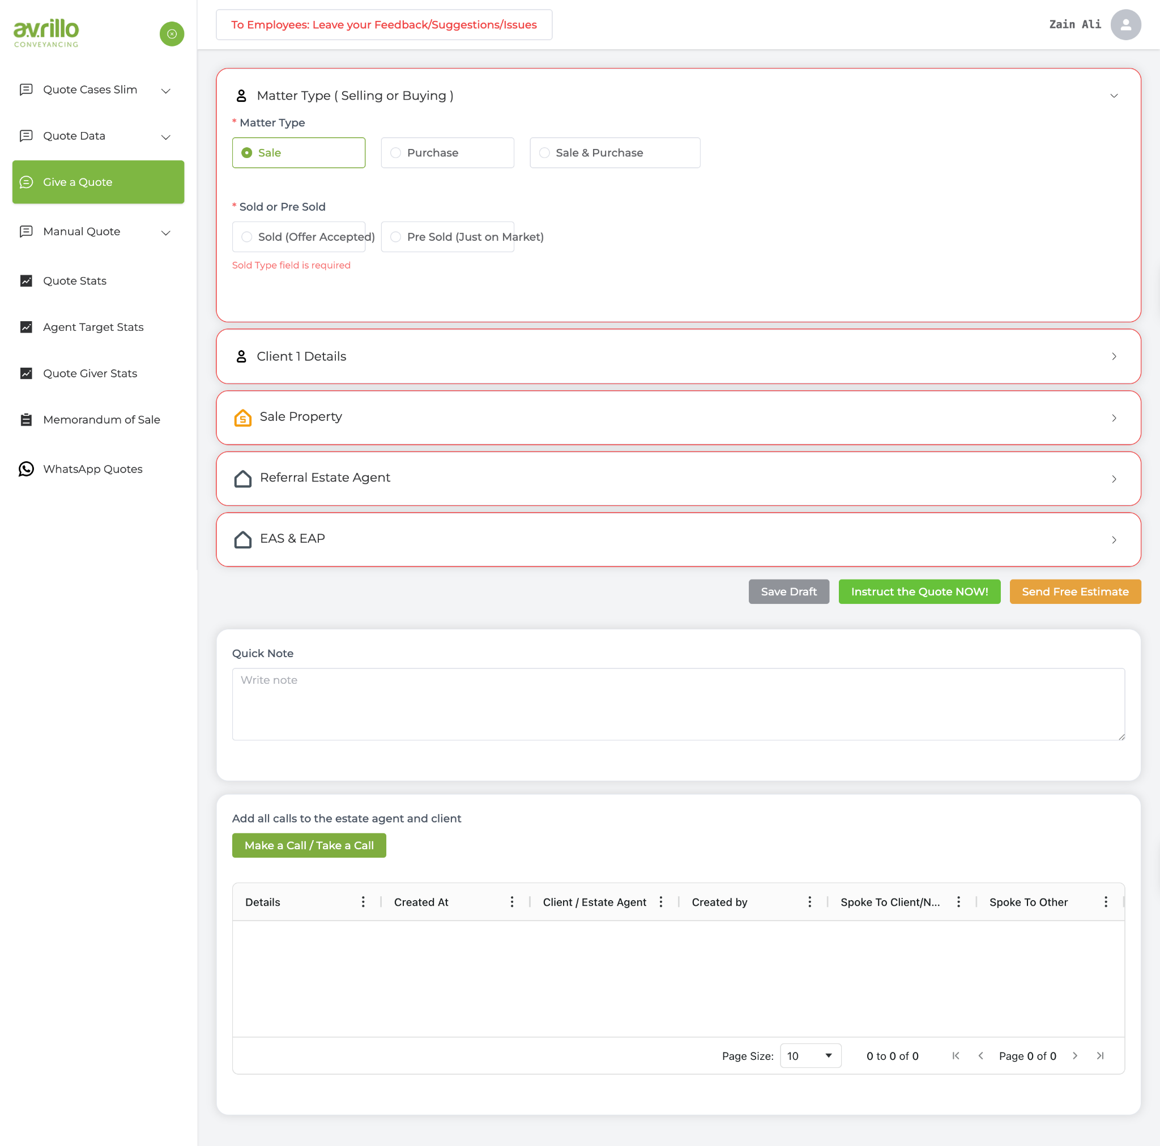Go to previous page of calls table

pyautogui.click(x=981, y=1056)
